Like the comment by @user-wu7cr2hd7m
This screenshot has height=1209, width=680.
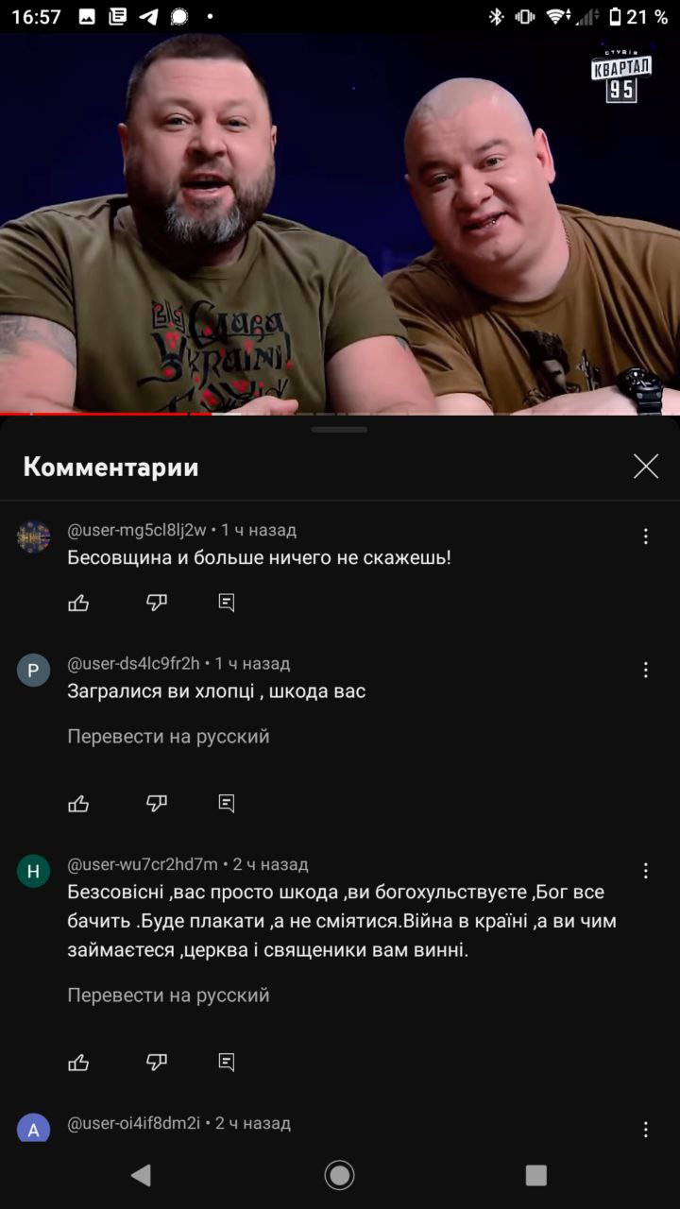coord(78,1063)
